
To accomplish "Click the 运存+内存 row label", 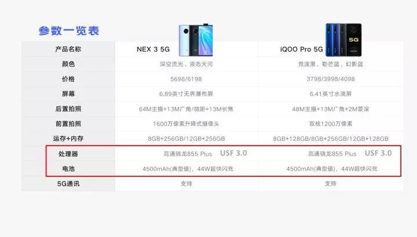I will click(68, 139).
